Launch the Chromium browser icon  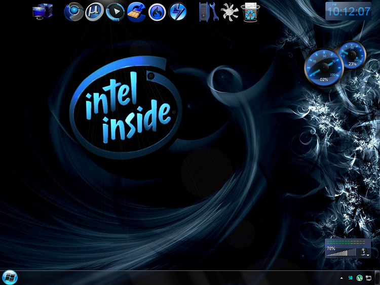[73, 12]
